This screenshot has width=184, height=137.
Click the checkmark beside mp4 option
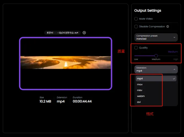(x=174, y=79)
